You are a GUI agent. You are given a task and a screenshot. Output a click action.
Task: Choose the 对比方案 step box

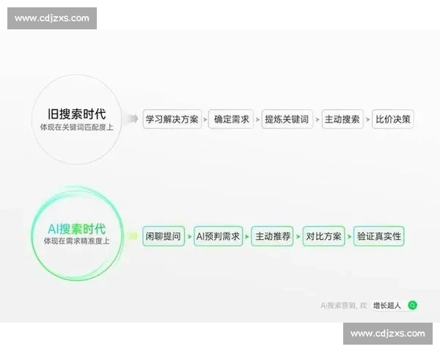[323, 236]
